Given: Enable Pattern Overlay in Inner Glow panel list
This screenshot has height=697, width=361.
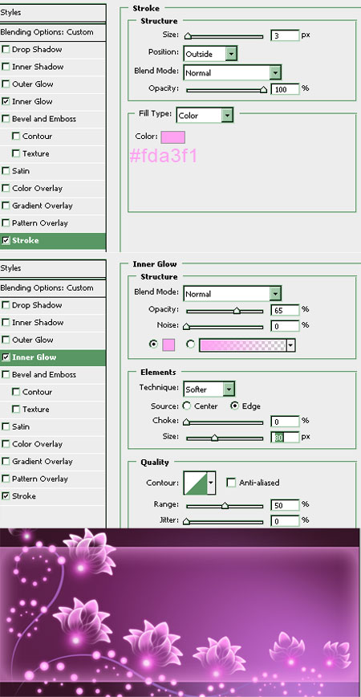Looking at the screenshot, I should pyautogui.click(x=6, y=479).
